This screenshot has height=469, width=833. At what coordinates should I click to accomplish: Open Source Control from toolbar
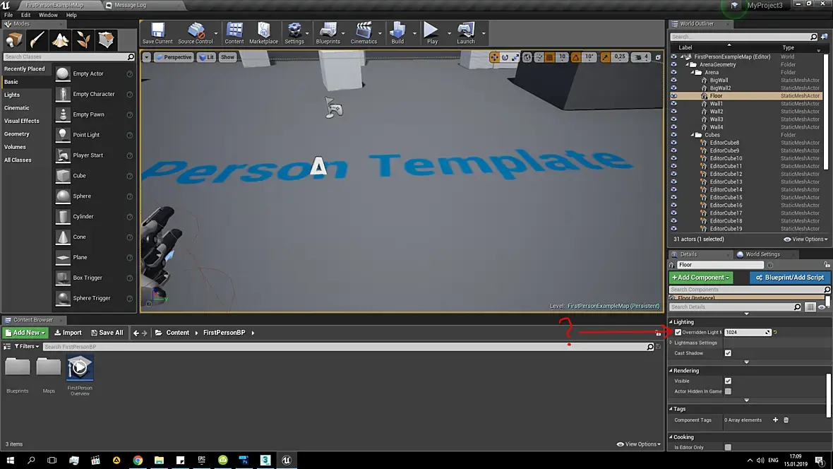tap(196, 33)
